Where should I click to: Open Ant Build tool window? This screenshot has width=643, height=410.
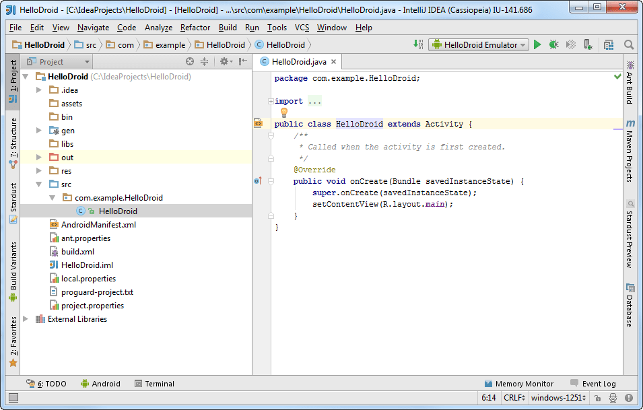point(630,82)
